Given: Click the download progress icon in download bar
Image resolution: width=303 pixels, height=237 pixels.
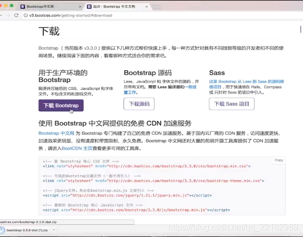Looking at the screenshot, I should click(x=2, y=230).
